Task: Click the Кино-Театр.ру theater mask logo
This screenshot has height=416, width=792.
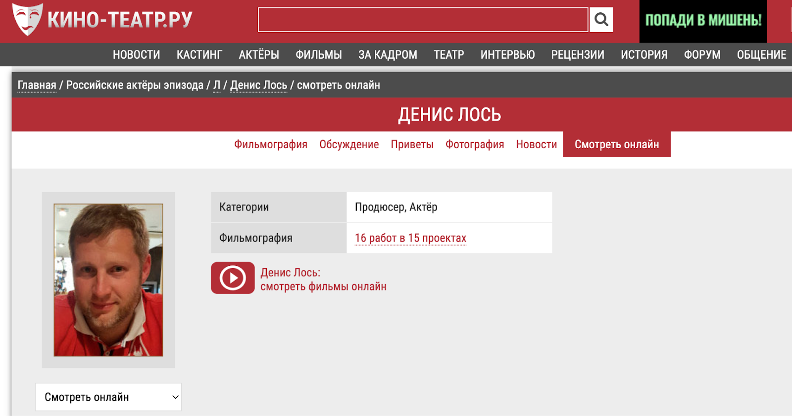Action: [28, 20]
